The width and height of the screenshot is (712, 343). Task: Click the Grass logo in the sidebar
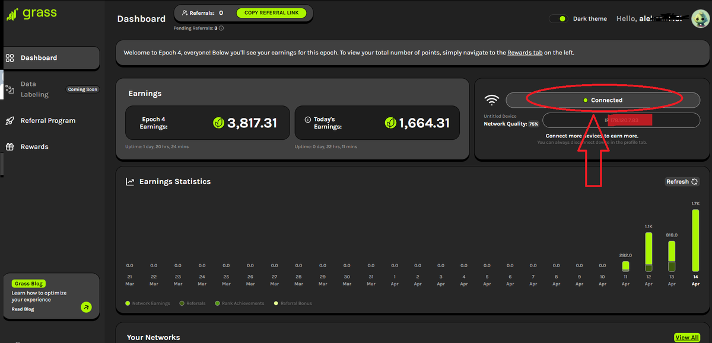click(x=32, y=14)
